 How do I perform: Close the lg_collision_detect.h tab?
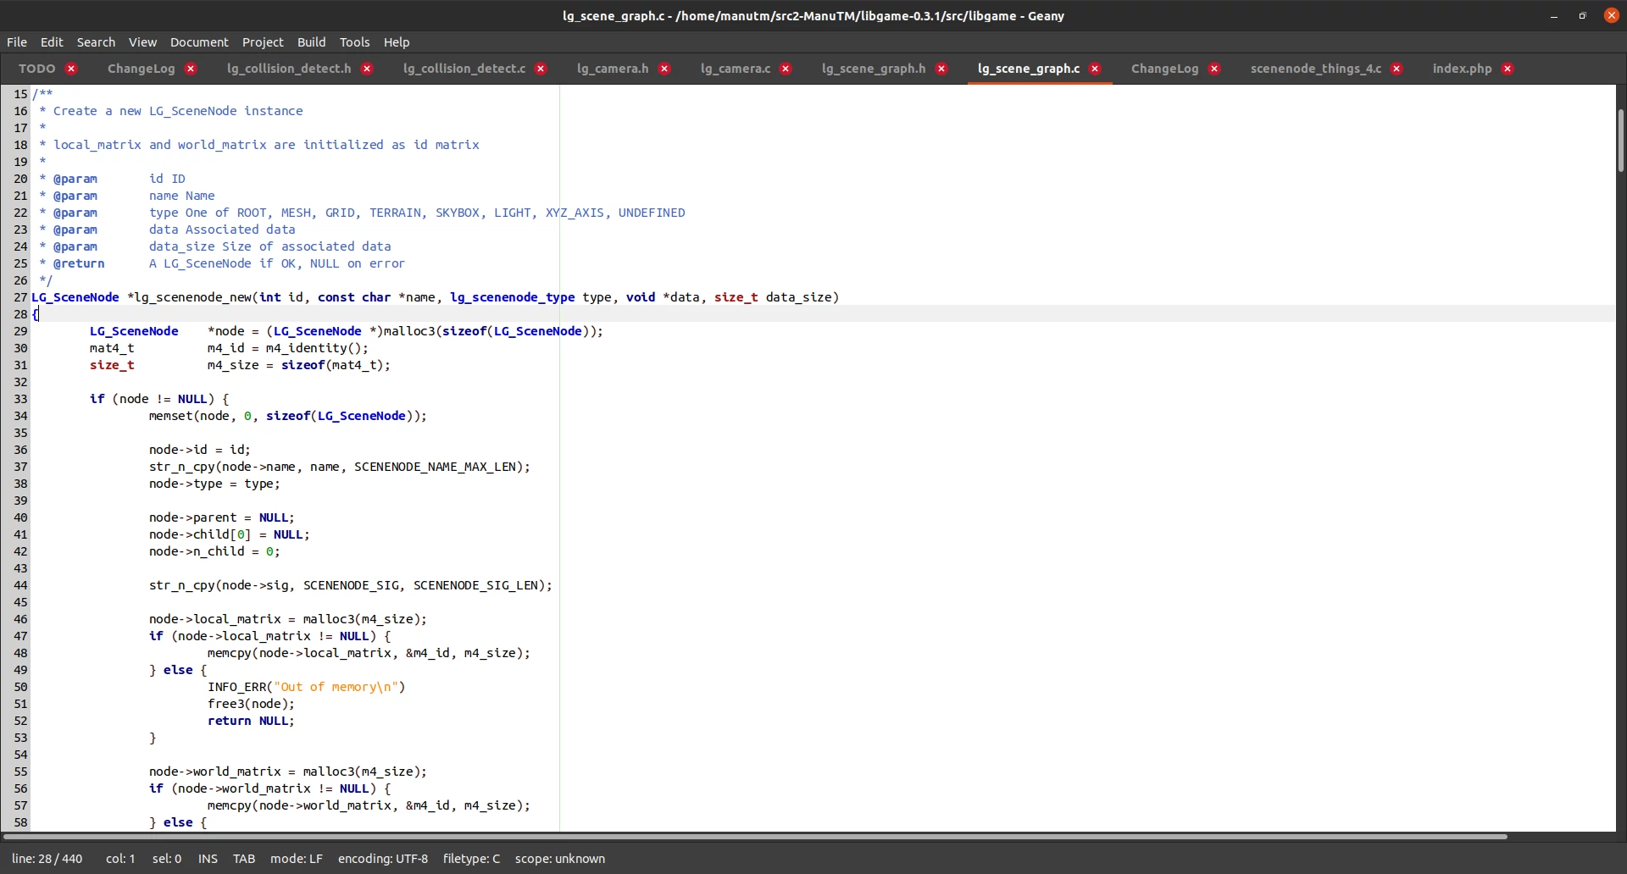(x=368, y=69)
